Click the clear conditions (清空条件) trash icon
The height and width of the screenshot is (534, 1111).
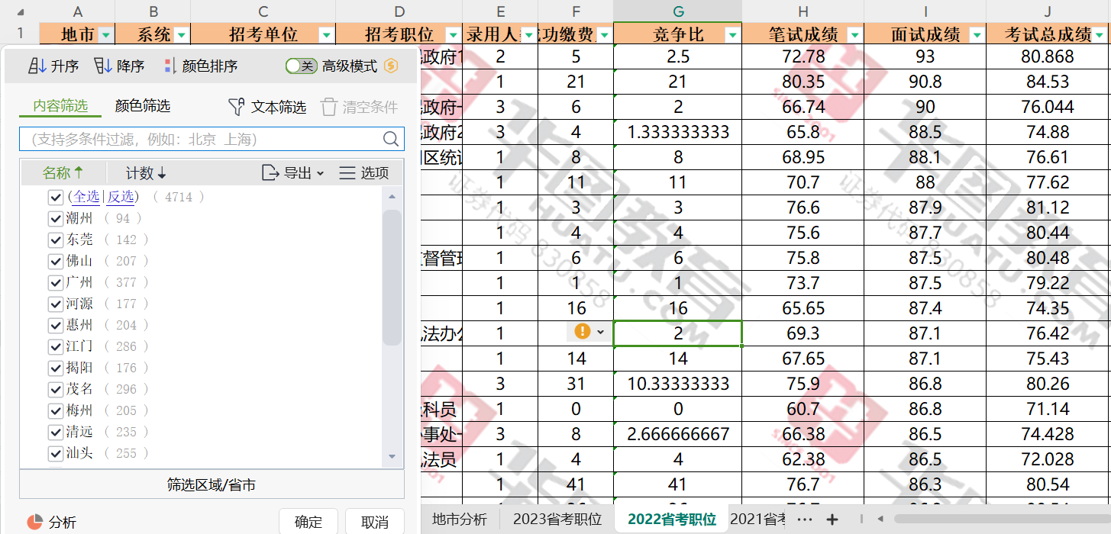(329, 107)
